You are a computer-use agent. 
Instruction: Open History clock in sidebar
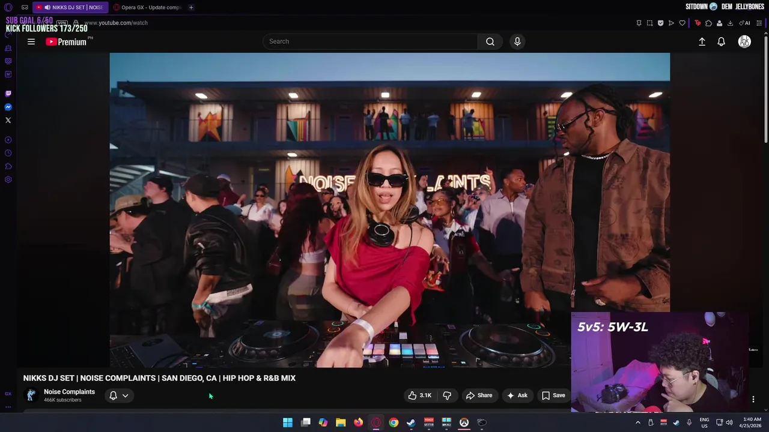8,153
